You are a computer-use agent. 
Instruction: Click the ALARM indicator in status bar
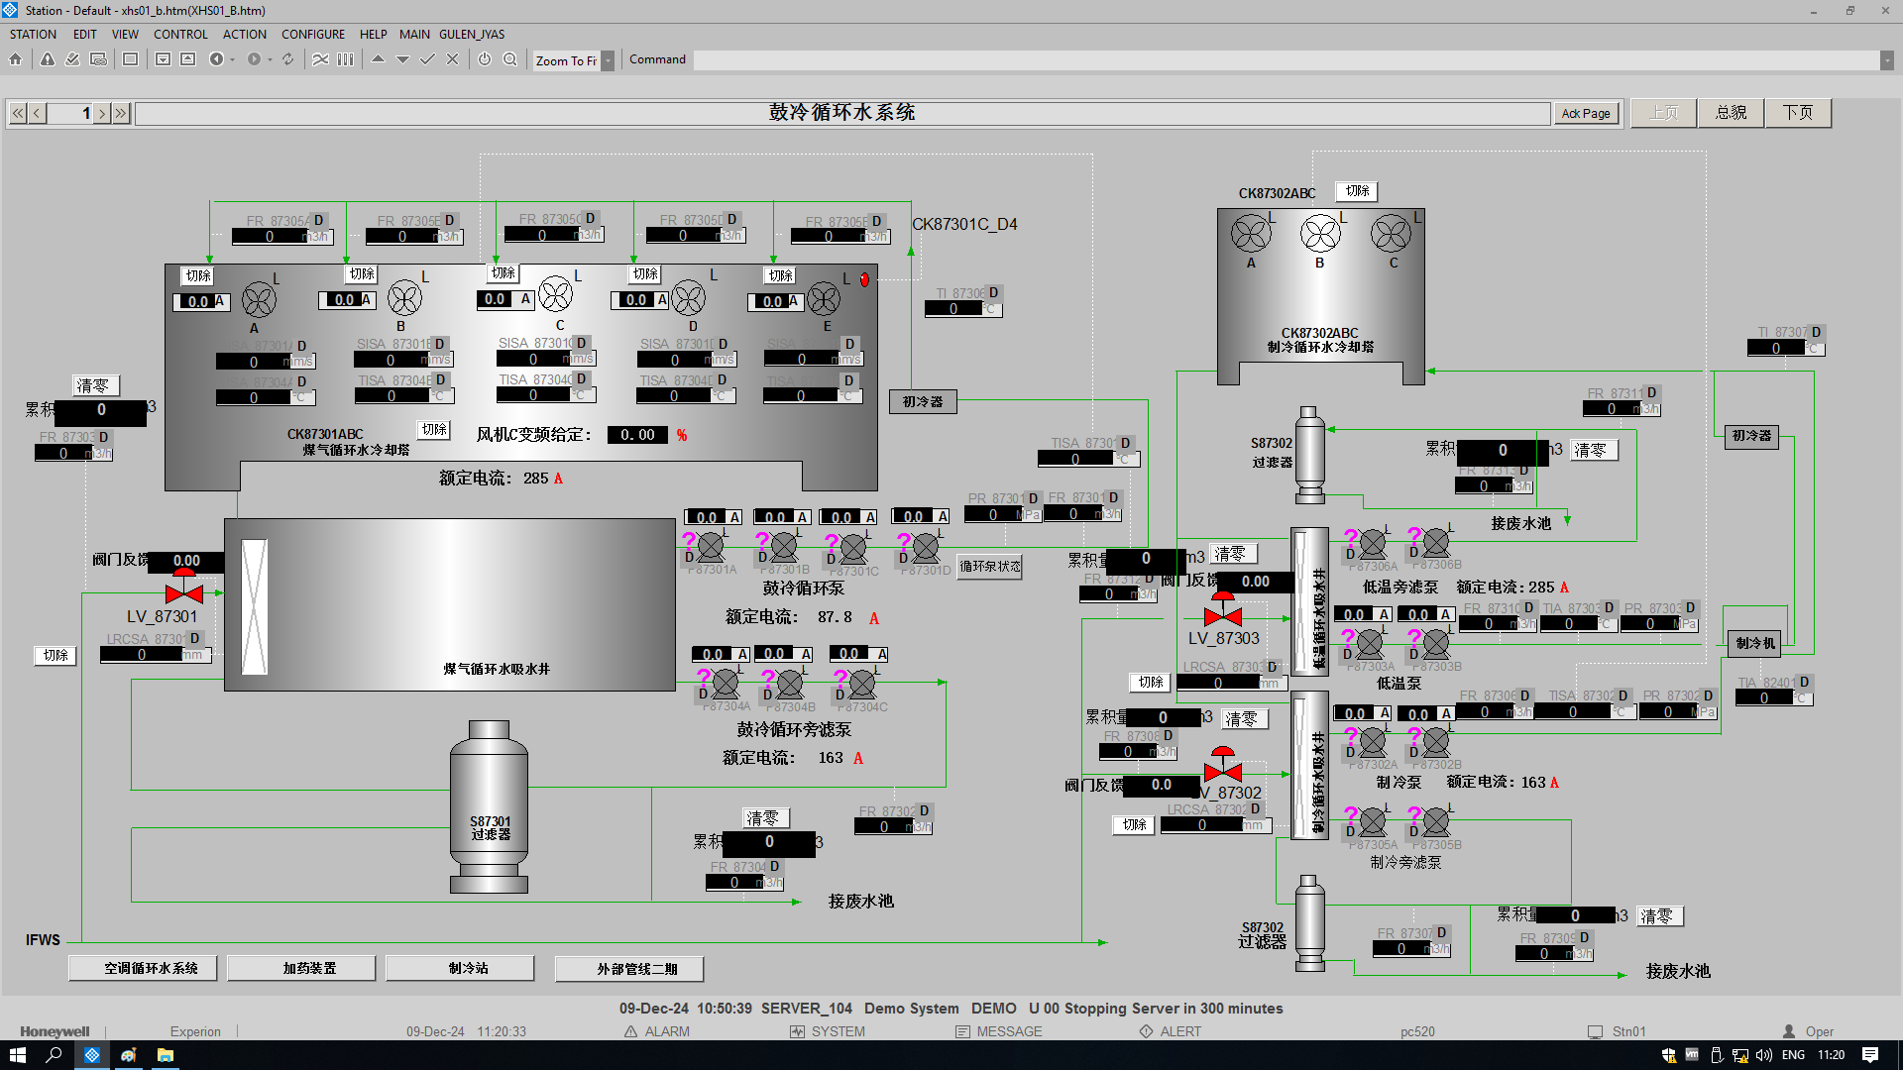pyautogui.click(x=657, y=1031)
